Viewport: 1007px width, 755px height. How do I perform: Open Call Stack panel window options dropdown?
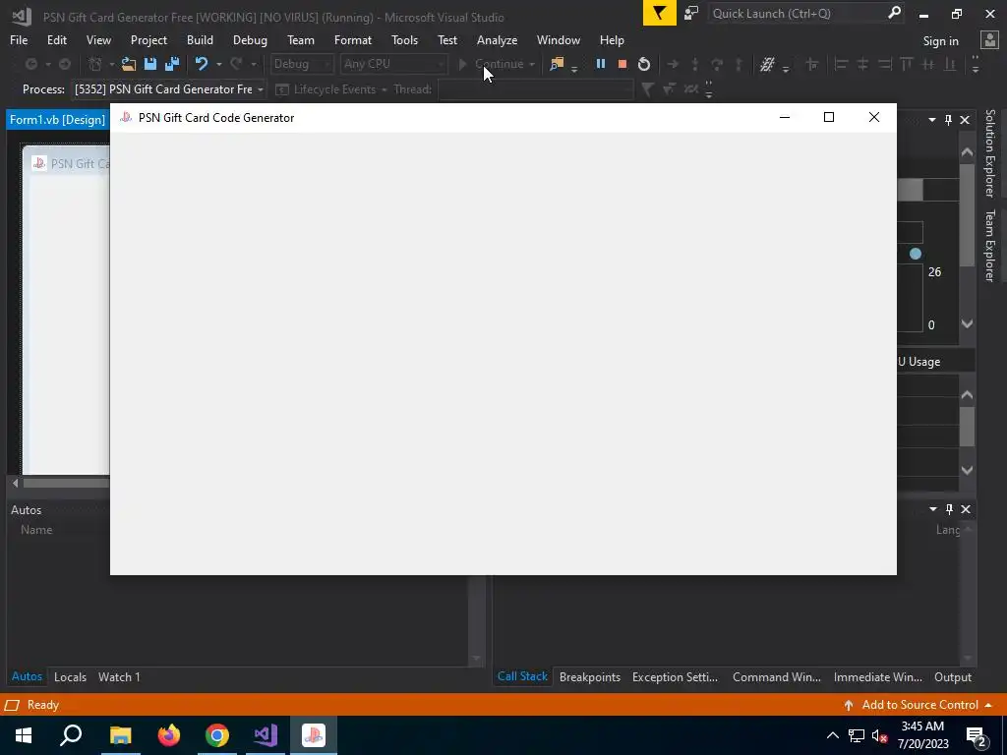pyautogui.click(x=932, y=509)
